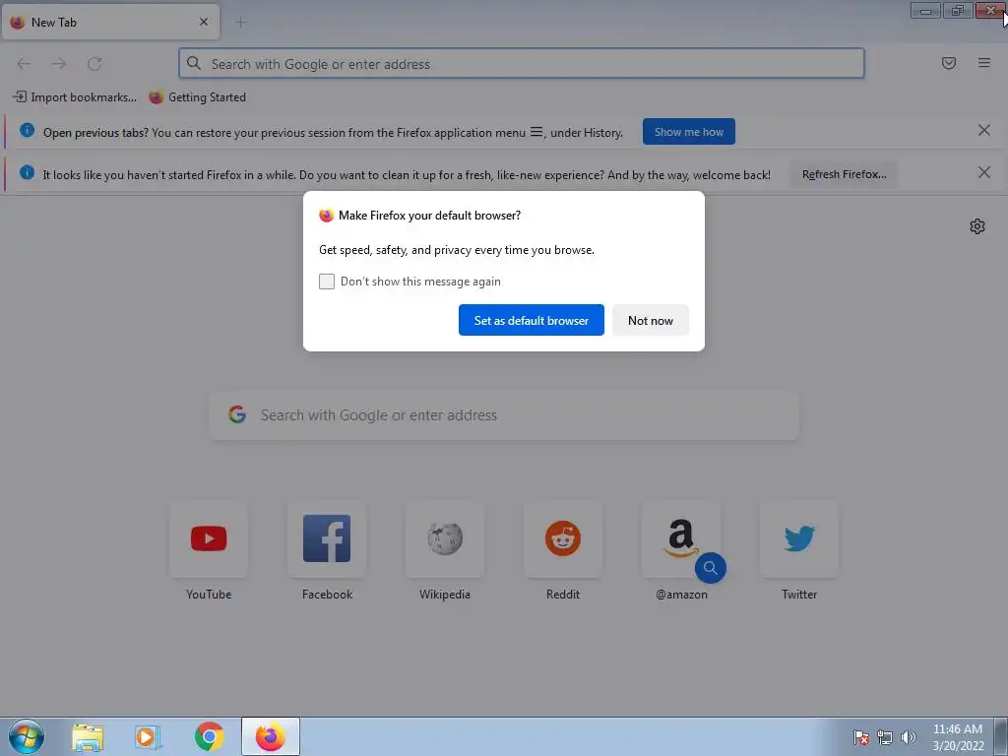Click the info icon in Refresh Firefox bar
Image resolution: width=1008 pixels, height=756 pixels.
coord(27,172)
